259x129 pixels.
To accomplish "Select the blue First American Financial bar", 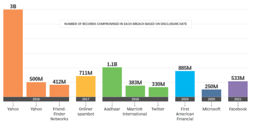I will 185,84.
